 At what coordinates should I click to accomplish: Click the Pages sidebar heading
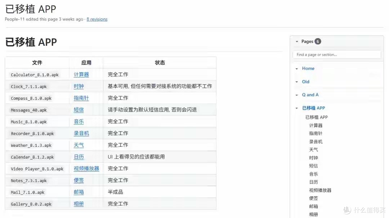pyautogui.click(x=307, y=41)
